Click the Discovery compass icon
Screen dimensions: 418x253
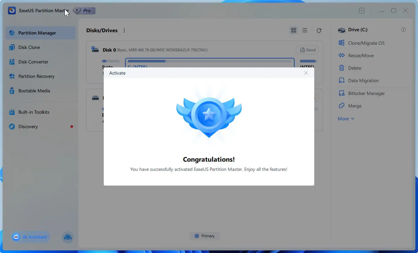click(12, 126)
